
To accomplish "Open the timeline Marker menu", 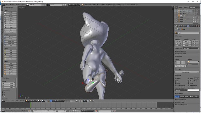I will [13, 111].
